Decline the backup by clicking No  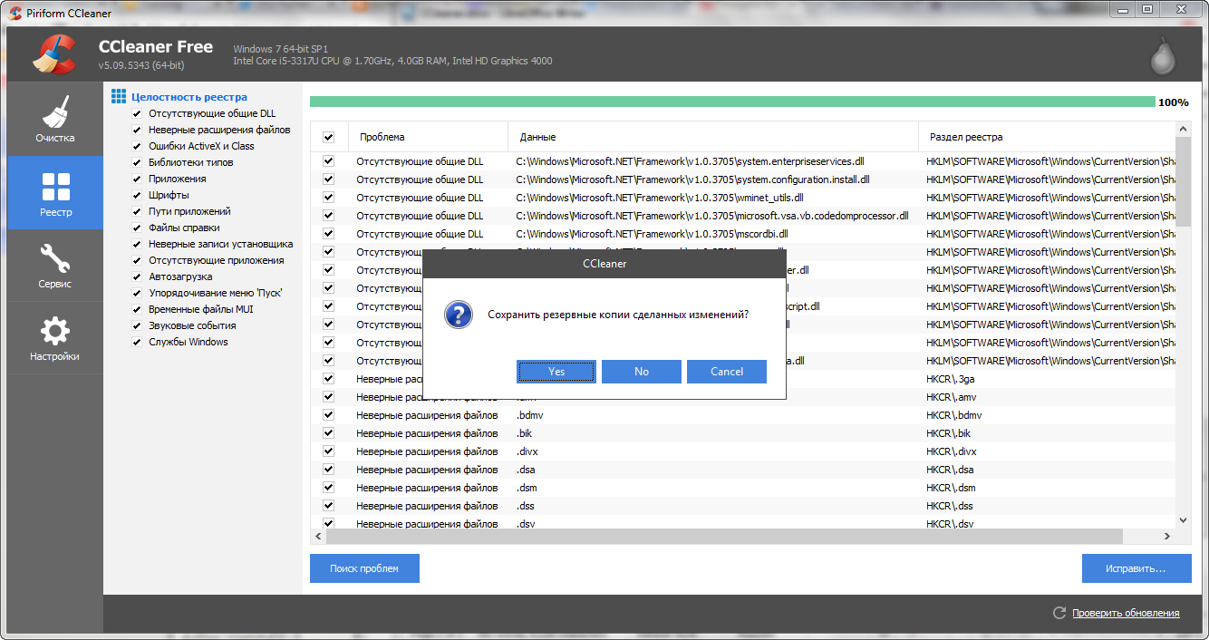[x=642, y=372]
